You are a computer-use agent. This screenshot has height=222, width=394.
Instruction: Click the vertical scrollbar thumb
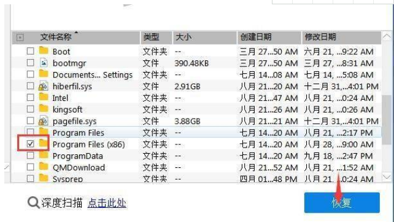[x=387, y=119]
